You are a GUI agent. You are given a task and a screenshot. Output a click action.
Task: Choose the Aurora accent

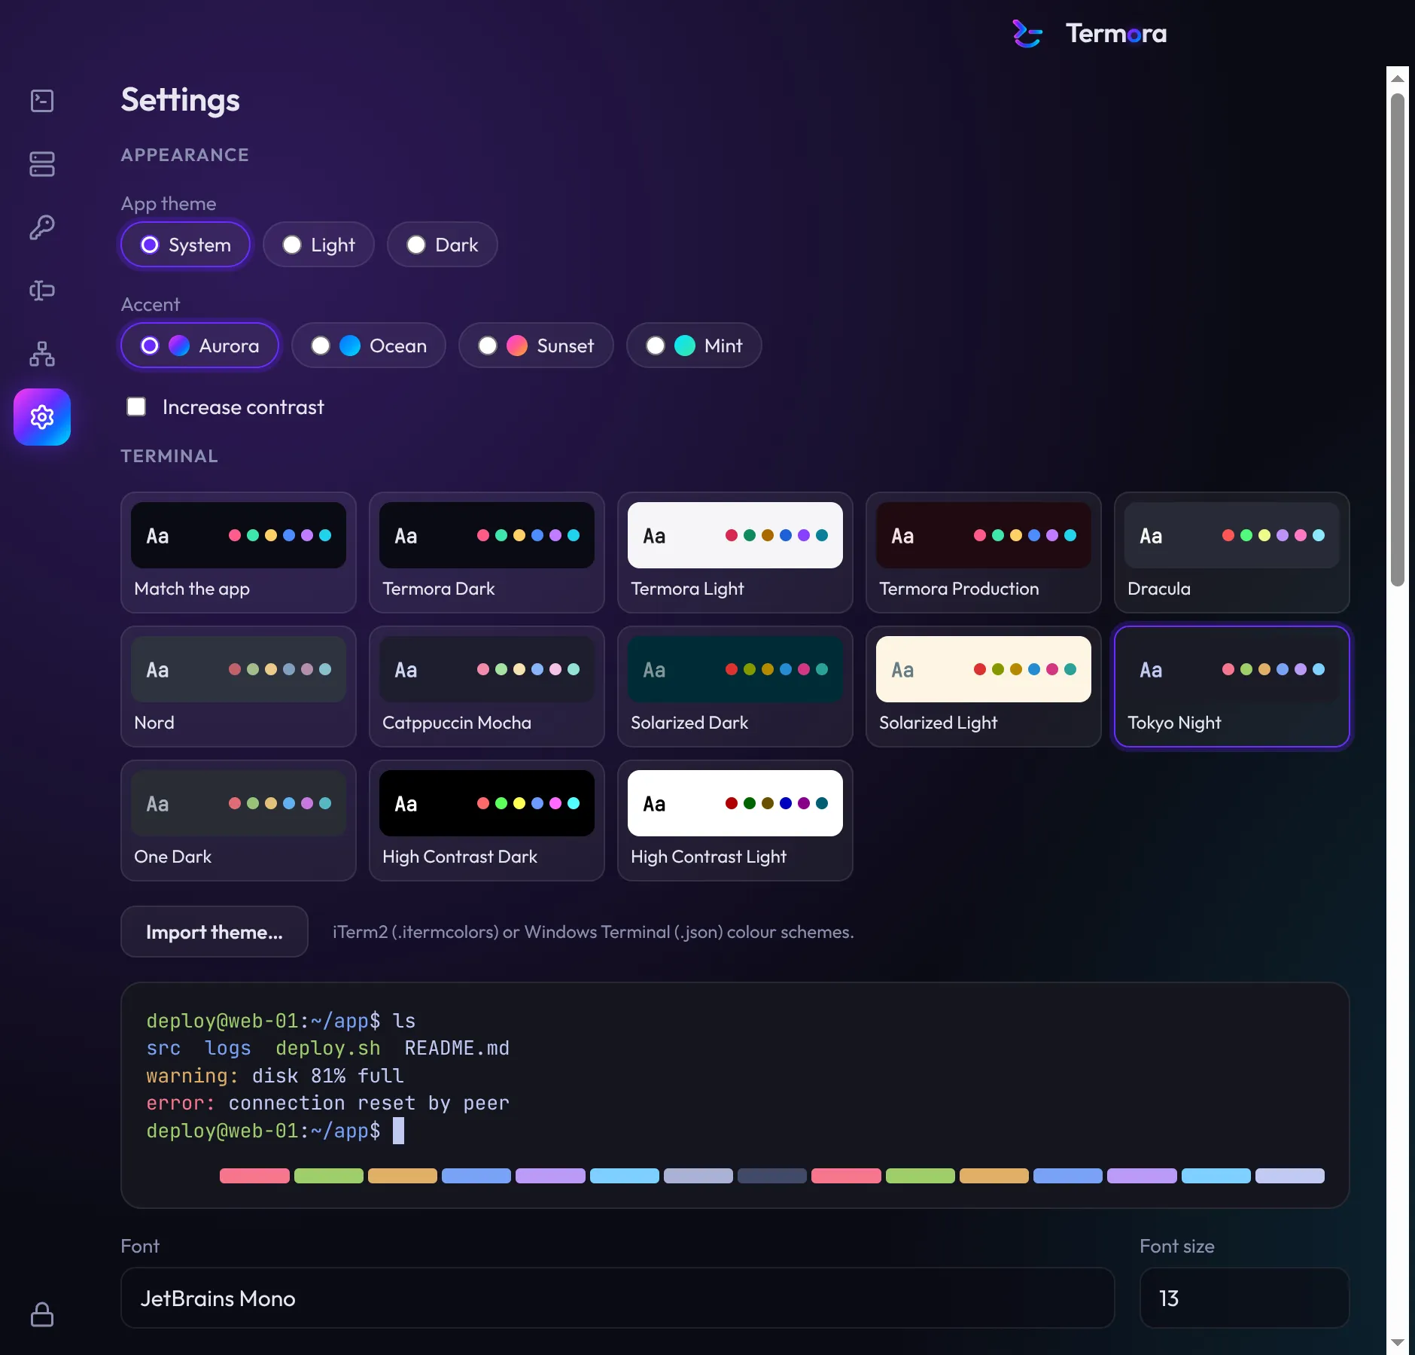tap(199, 346)
